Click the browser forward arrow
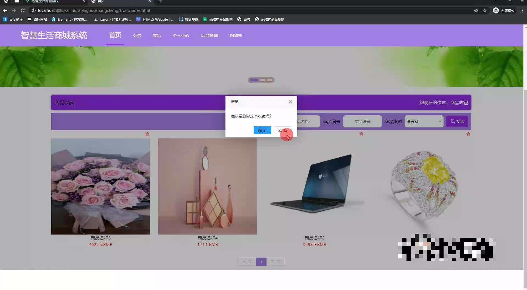527x290 pixels. (x=14, y=10)
